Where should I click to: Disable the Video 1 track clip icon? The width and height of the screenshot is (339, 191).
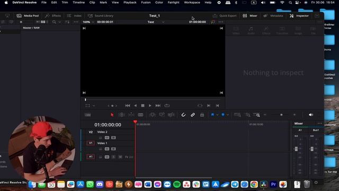tap(113, 149)
